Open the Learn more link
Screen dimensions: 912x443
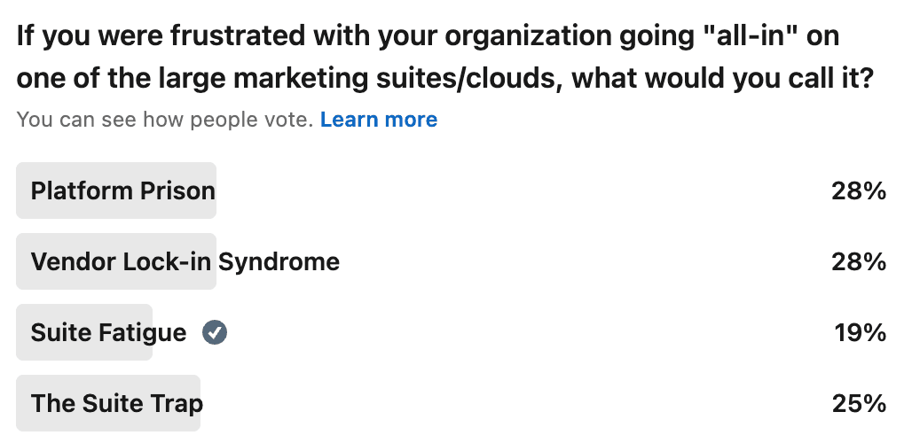379,119
